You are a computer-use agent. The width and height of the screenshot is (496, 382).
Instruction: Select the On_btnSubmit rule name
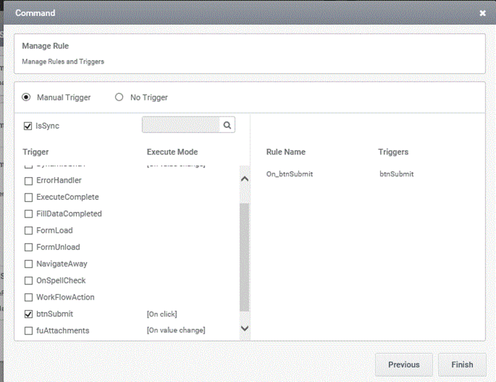(289, 174)
